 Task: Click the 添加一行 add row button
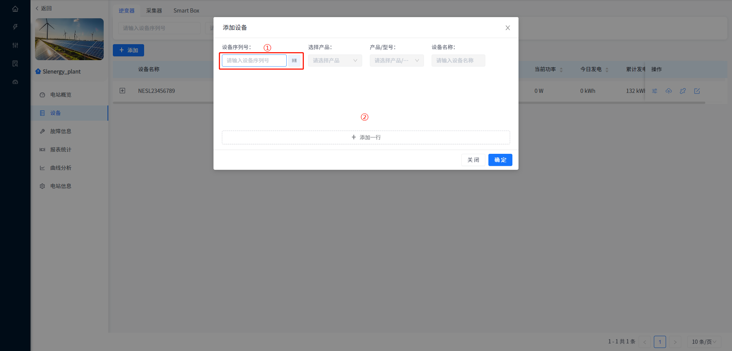(366, 137)
